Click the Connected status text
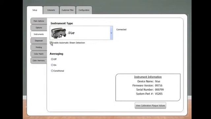211x119 pixels. click(121, 29)
